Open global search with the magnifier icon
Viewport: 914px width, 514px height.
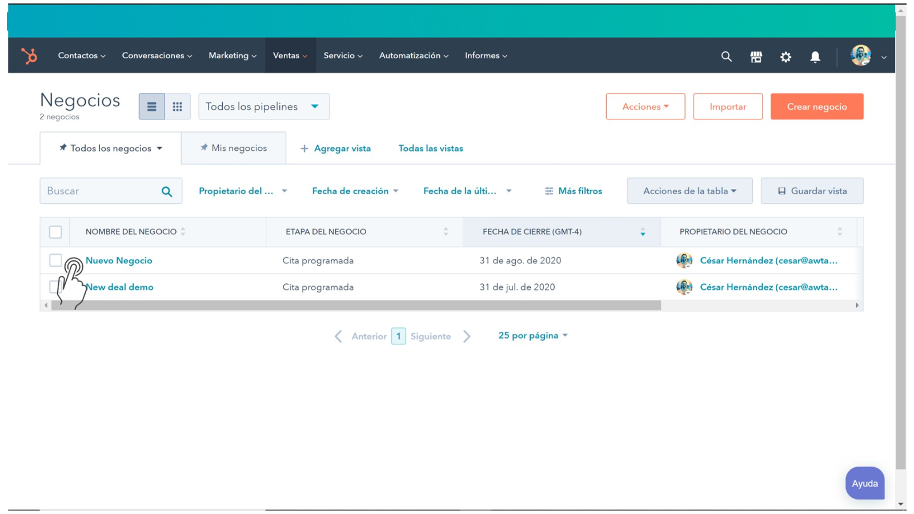click(726, 56)
